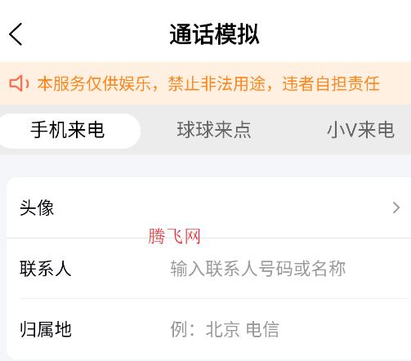Screen dimensions: 411x361
Task: Click the empty middle of the 头像 row
Action: pyautogui.click(x=218, y=207)
